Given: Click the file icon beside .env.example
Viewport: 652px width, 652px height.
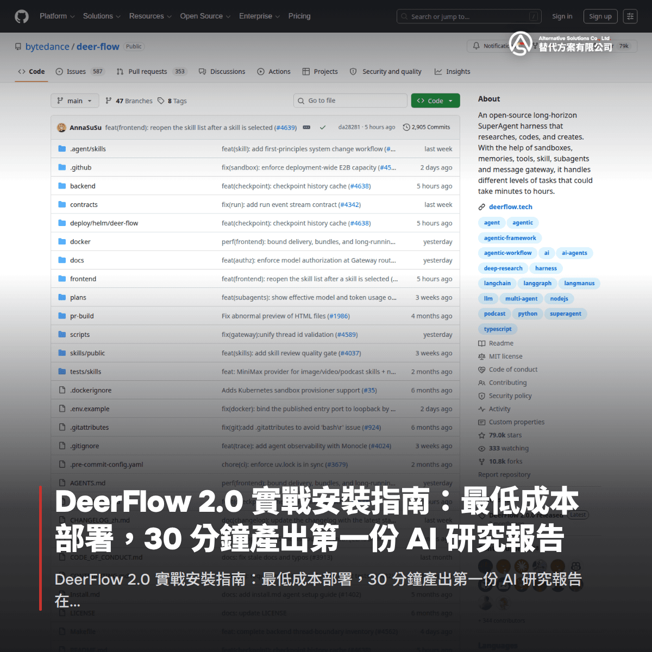Looking at the screenshot, I should pos(62,409).
